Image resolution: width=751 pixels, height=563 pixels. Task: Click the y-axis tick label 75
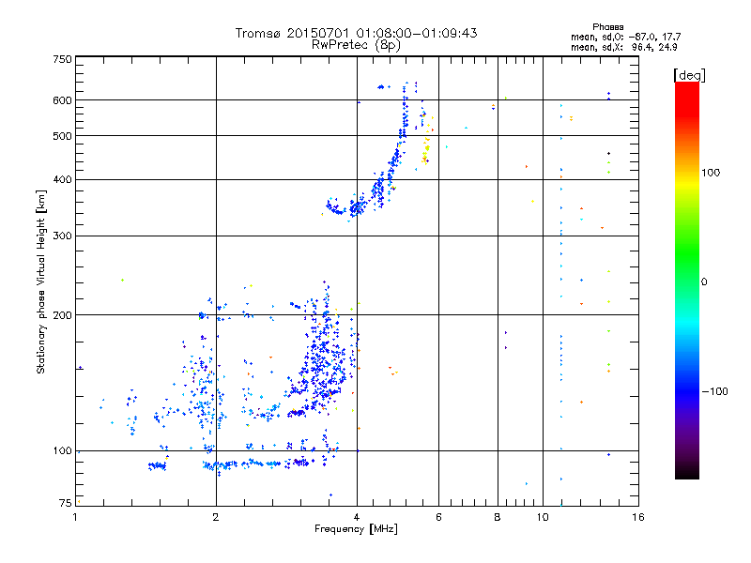(66, 503)
